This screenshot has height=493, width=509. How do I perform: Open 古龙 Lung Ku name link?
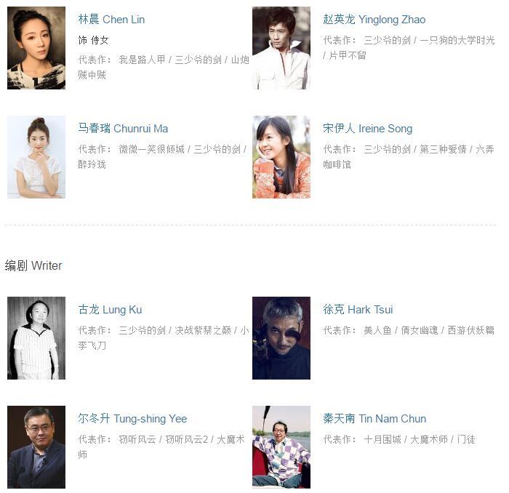[110, 310]
